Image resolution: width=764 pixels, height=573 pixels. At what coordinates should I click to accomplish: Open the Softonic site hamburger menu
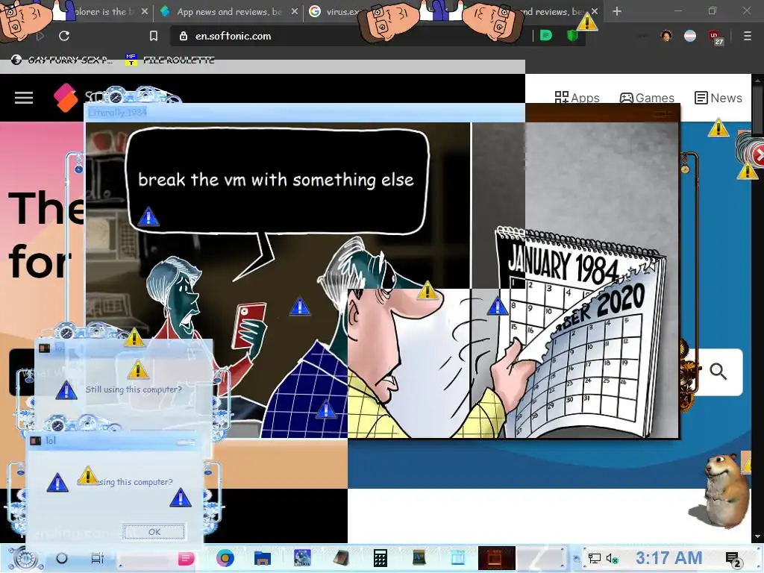[23, 98]
